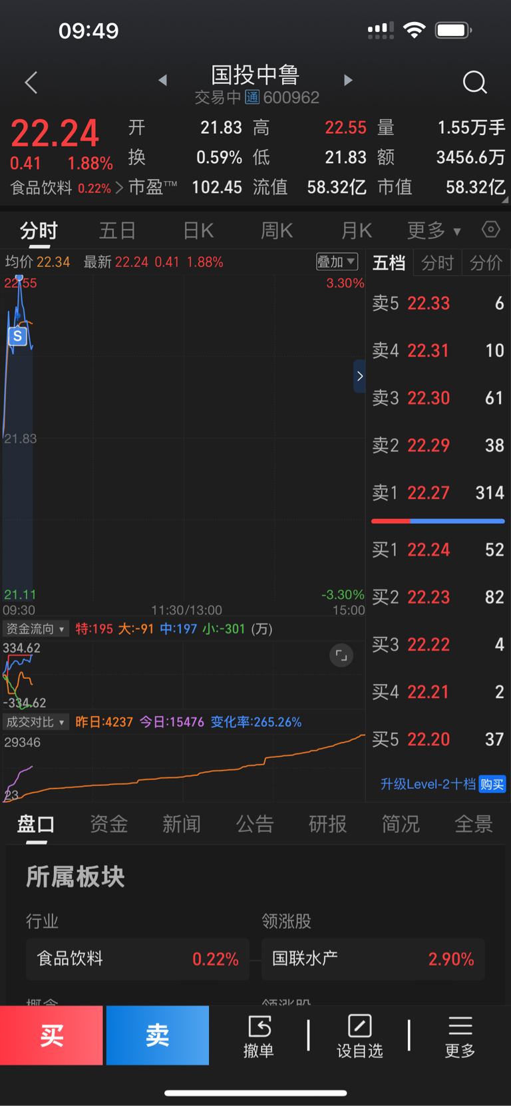The image size is (511, 1106).
Task: Select 买3 22.22 order row
Action: pos(438,644)
